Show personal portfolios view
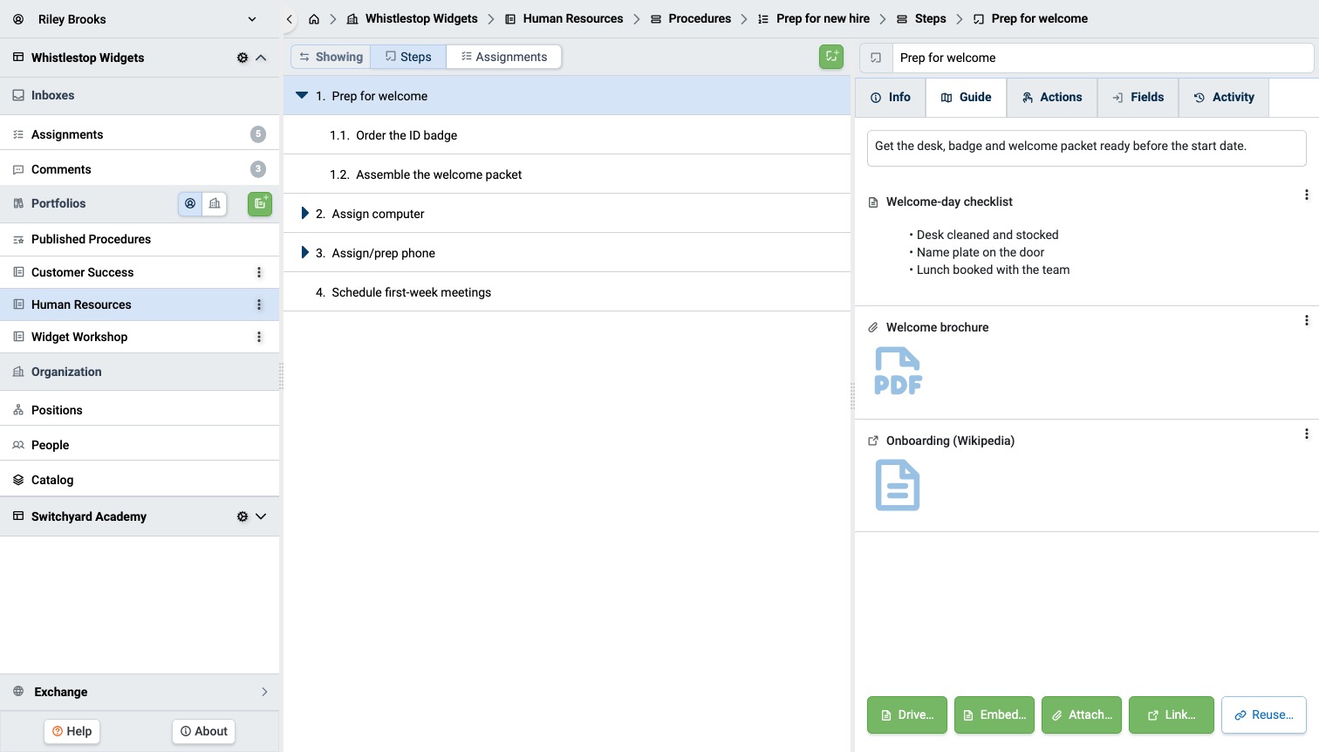Image resolution: width=1319 pixels, height=752 pixels. click(190, 203)
